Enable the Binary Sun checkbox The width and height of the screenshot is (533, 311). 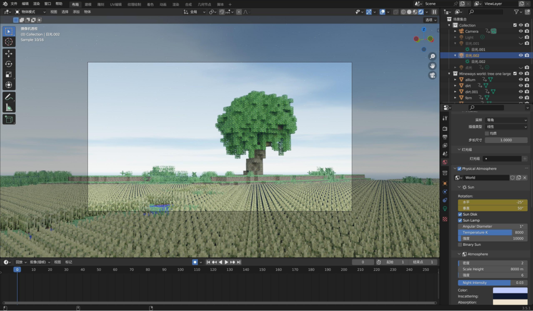click(x=460, y=244)
